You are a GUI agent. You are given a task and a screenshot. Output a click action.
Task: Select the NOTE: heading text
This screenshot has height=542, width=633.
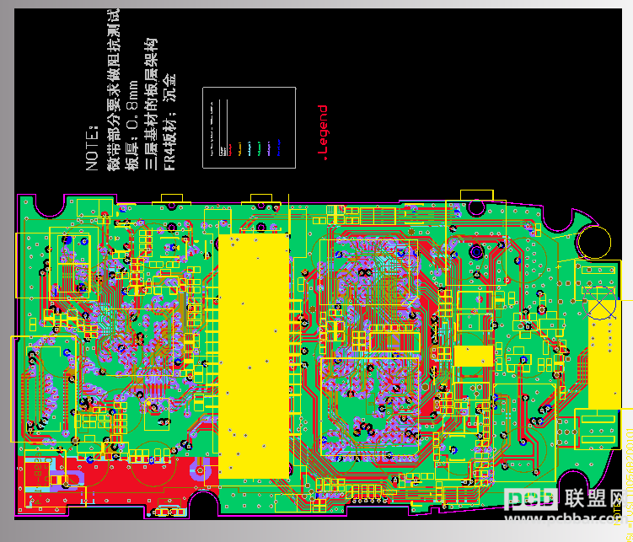click(x=93, y=148)
